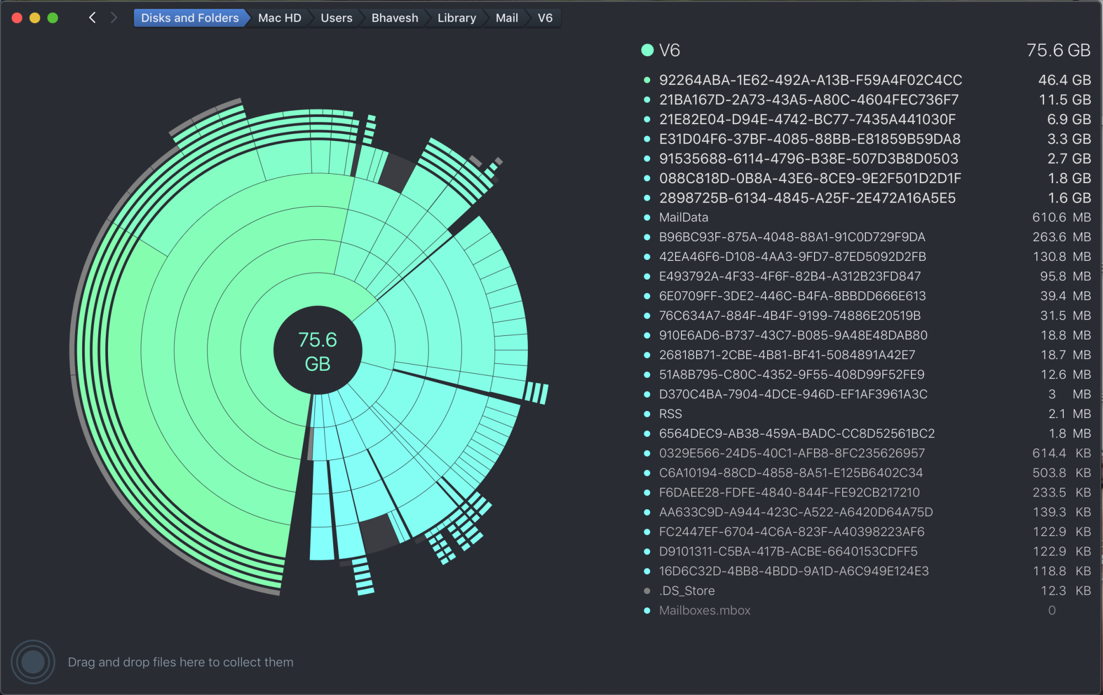
Task: Select Disks and Folders breadcrumb
Action: click(x=190, y=18)
